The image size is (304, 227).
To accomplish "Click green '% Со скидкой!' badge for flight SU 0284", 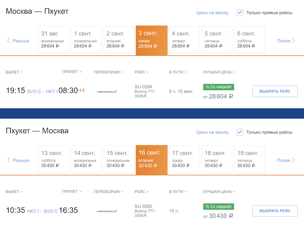I will point(218,87).
